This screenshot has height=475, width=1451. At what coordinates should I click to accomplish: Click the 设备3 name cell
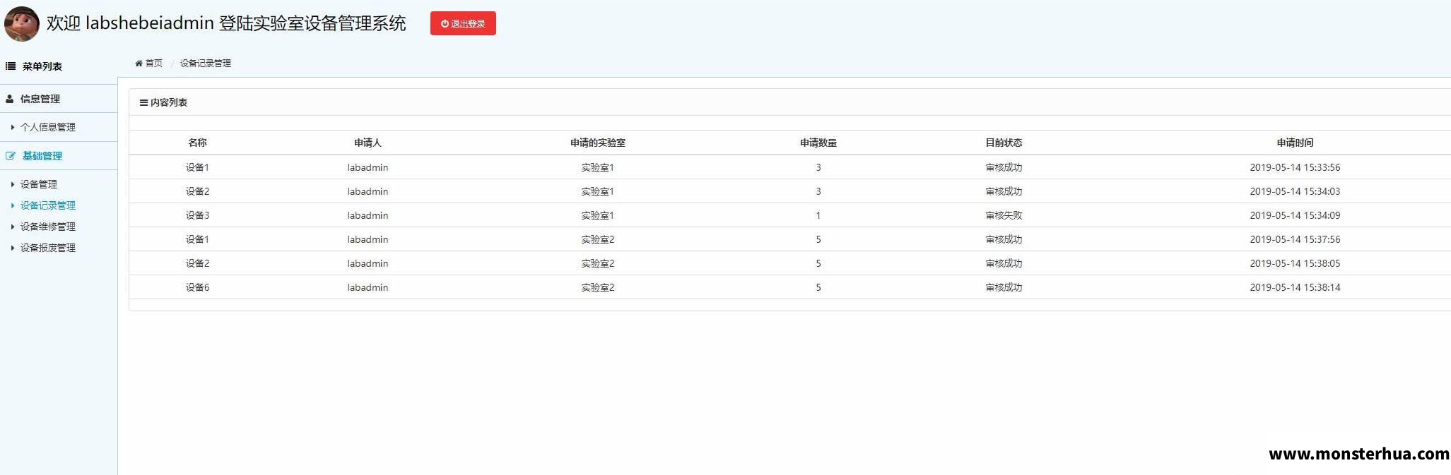click(x=197, y=215)
